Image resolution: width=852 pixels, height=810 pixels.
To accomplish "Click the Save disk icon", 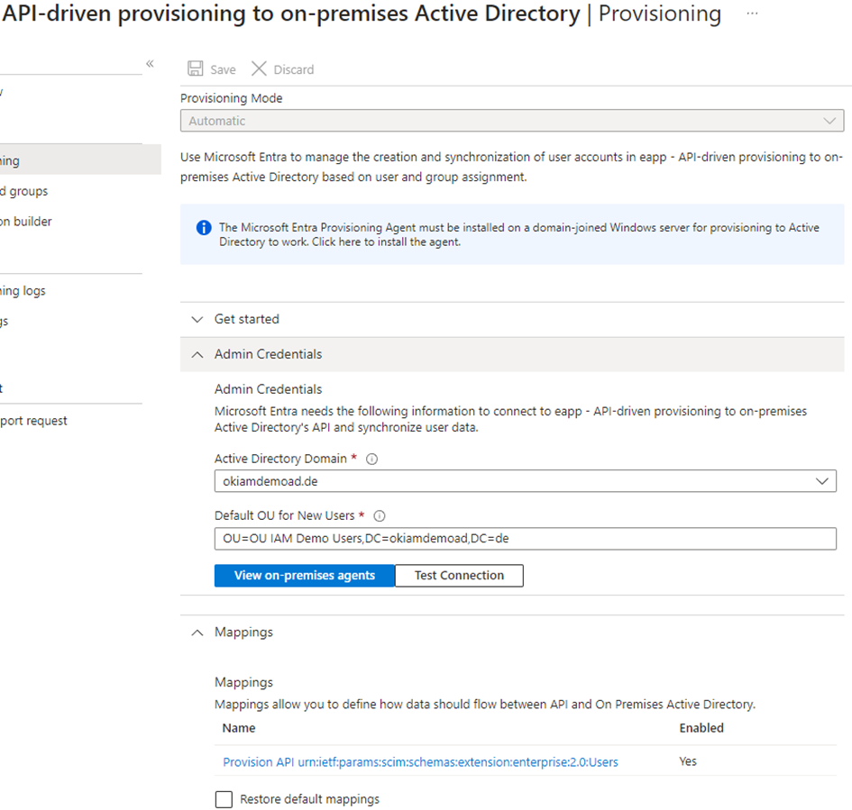I will 195,69.
